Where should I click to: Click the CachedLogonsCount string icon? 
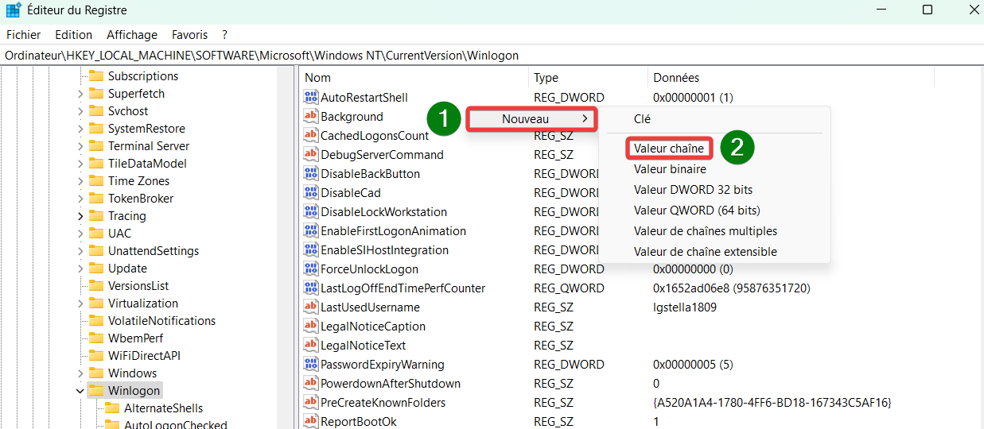[311, 136]
